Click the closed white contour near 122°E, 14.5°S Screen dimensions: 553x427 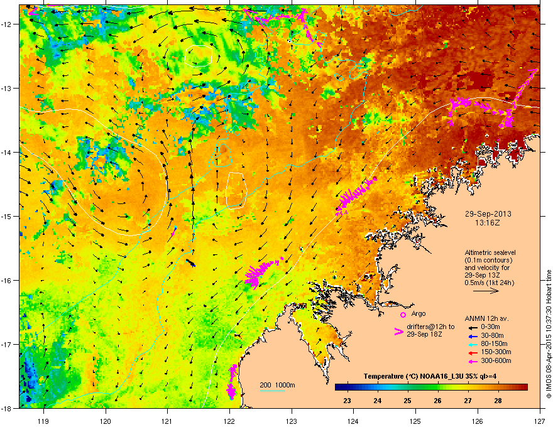click(236, 191)
